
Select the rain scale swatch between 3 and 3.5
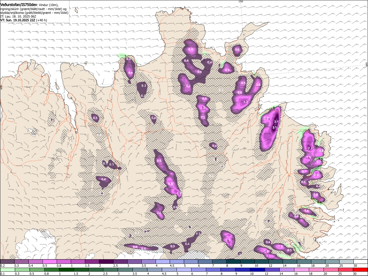(125, 270)
